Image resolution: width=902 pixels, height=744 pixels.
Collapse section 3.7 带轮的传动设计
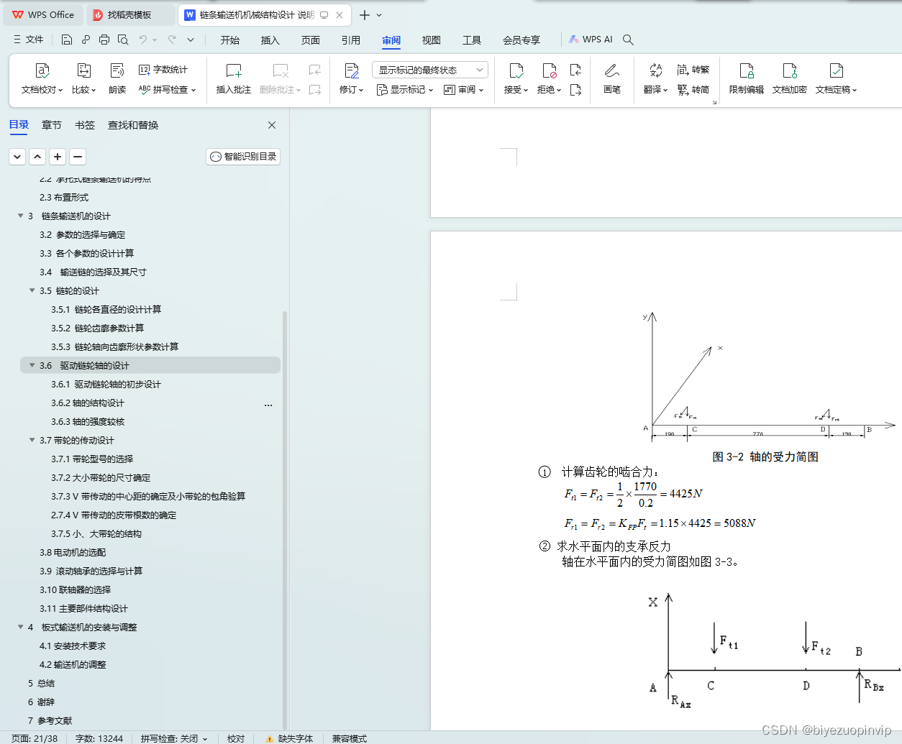[32, 440]
